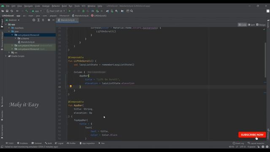Run the app with the green play icon

coord(70,11)
